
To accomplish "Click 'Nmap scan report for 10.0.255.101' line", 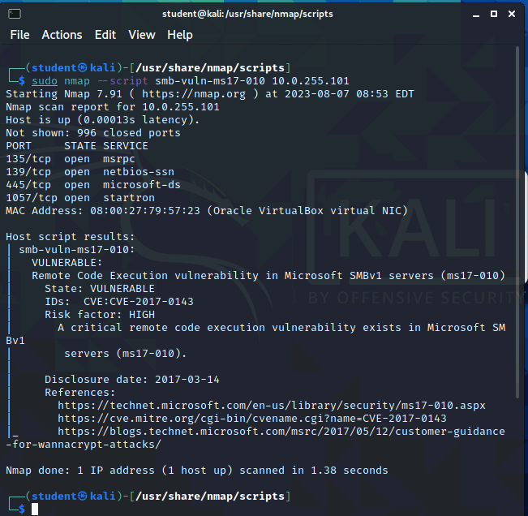I will (x=113, y=107).
